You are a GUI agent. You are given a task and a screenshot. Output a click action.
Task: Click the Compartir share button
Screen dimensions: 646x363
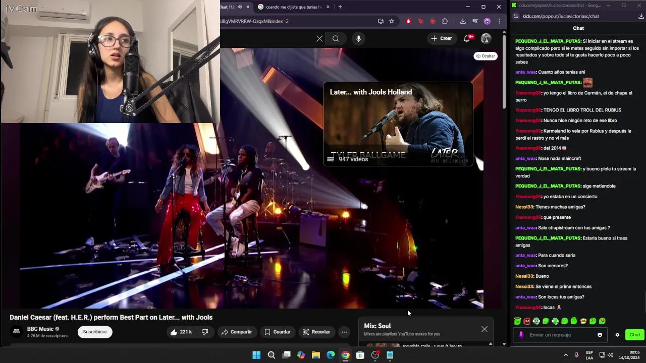pos(237,332)
